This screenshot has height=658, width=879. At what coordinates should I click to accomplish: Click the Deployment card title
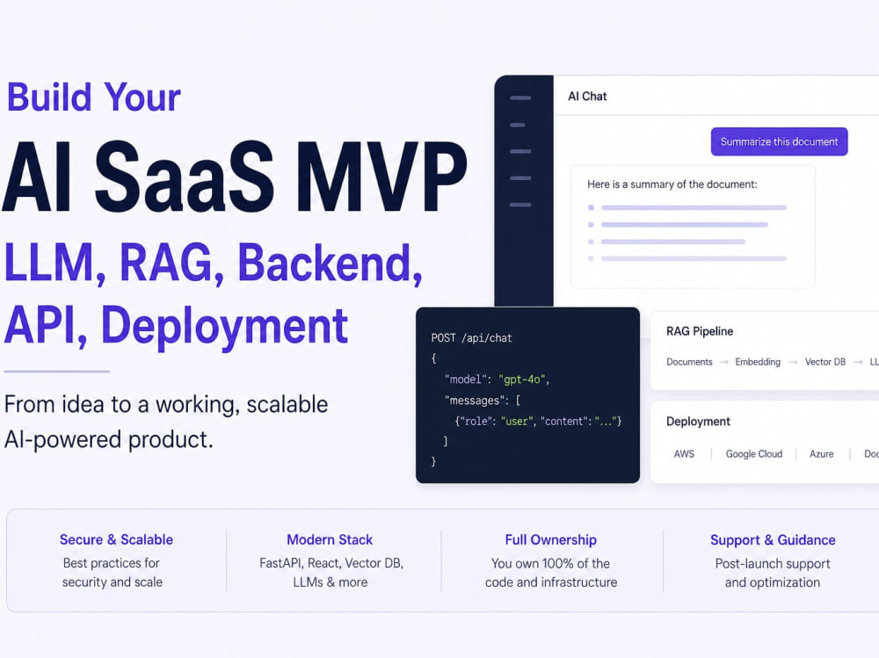[698, 422]
